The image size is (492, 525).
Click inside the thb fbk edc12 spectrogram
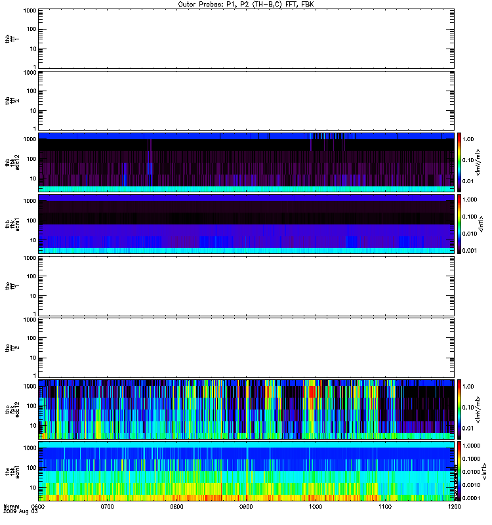[247, 162]
